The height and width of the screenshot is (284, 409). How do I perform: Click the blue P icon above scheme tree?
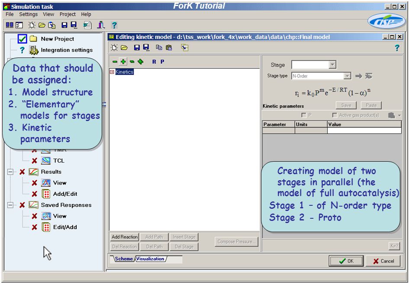(162, 62)
